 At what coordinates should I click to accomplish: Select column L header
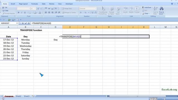155,27
